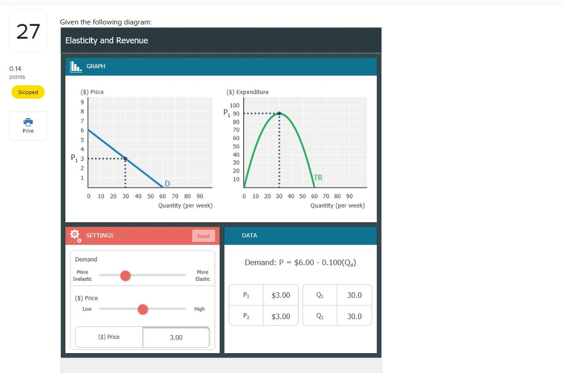Click the Q1 value cell 30.0
Image resolution: width=562 pixels, height=373 pixels.
coord(355,295)
